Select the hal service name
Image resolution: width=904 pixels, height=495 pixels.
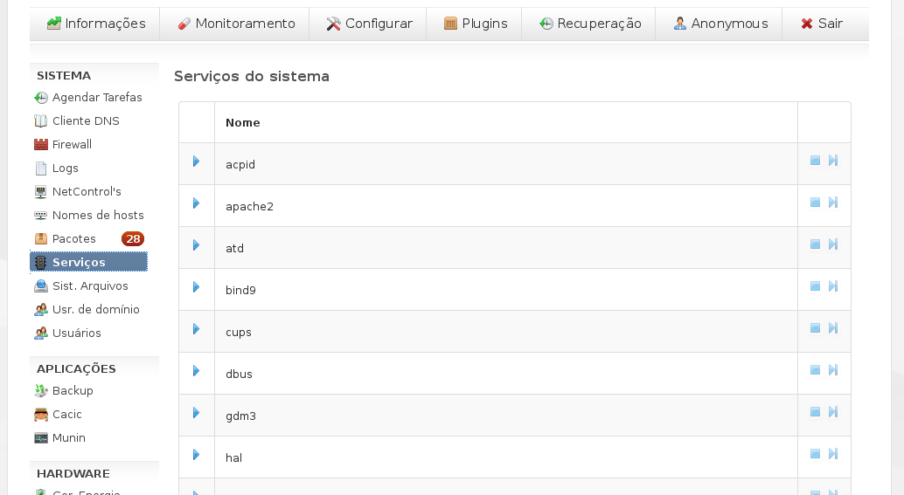click(234, 458)
